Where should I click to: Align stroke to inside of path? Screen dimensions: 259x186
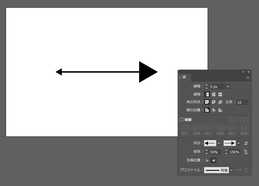214,110
